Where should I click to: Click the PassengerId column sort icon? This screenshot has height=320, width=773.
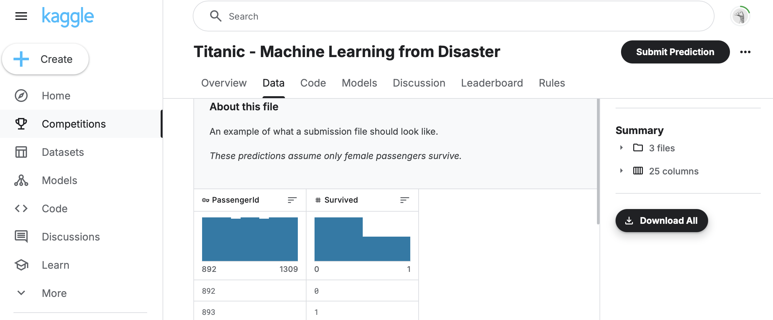pos(292,200)
